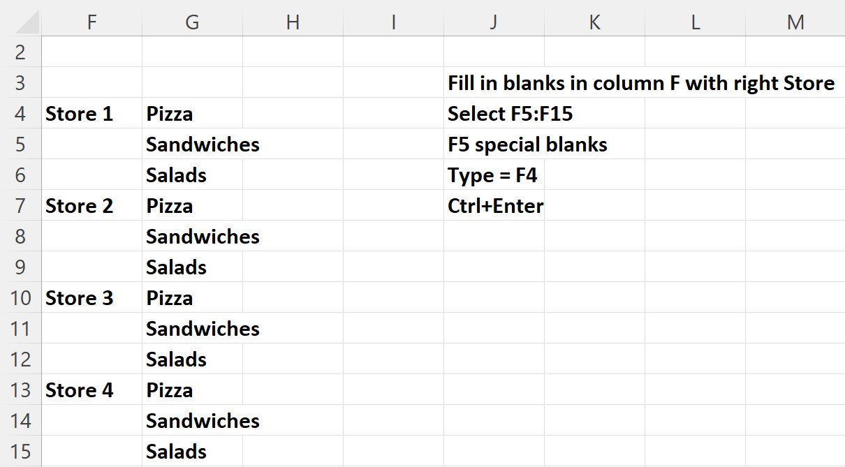Select the 'F5 special blanks' cell
Viewport: 845px width, 467px height.
click(494, 144)
